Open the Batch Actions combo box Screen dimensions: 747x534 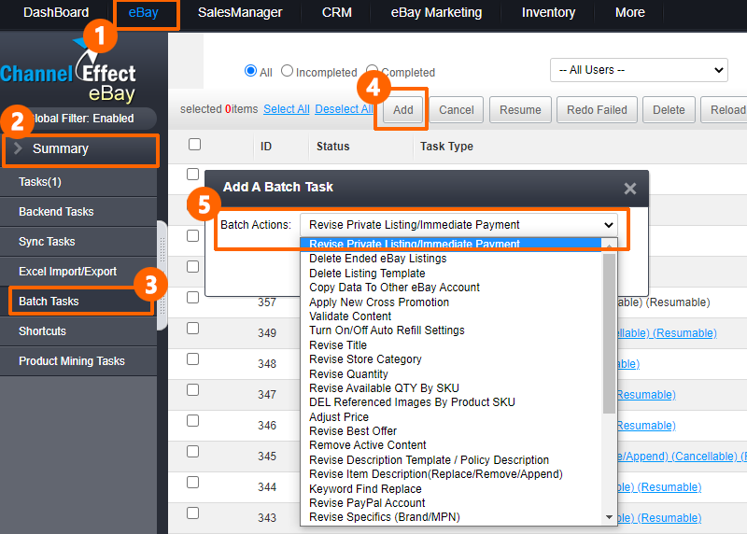pyautogui.click(x=458, y=225)
